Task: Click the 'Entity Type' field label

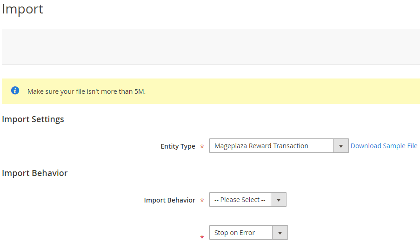Action: 178,146
